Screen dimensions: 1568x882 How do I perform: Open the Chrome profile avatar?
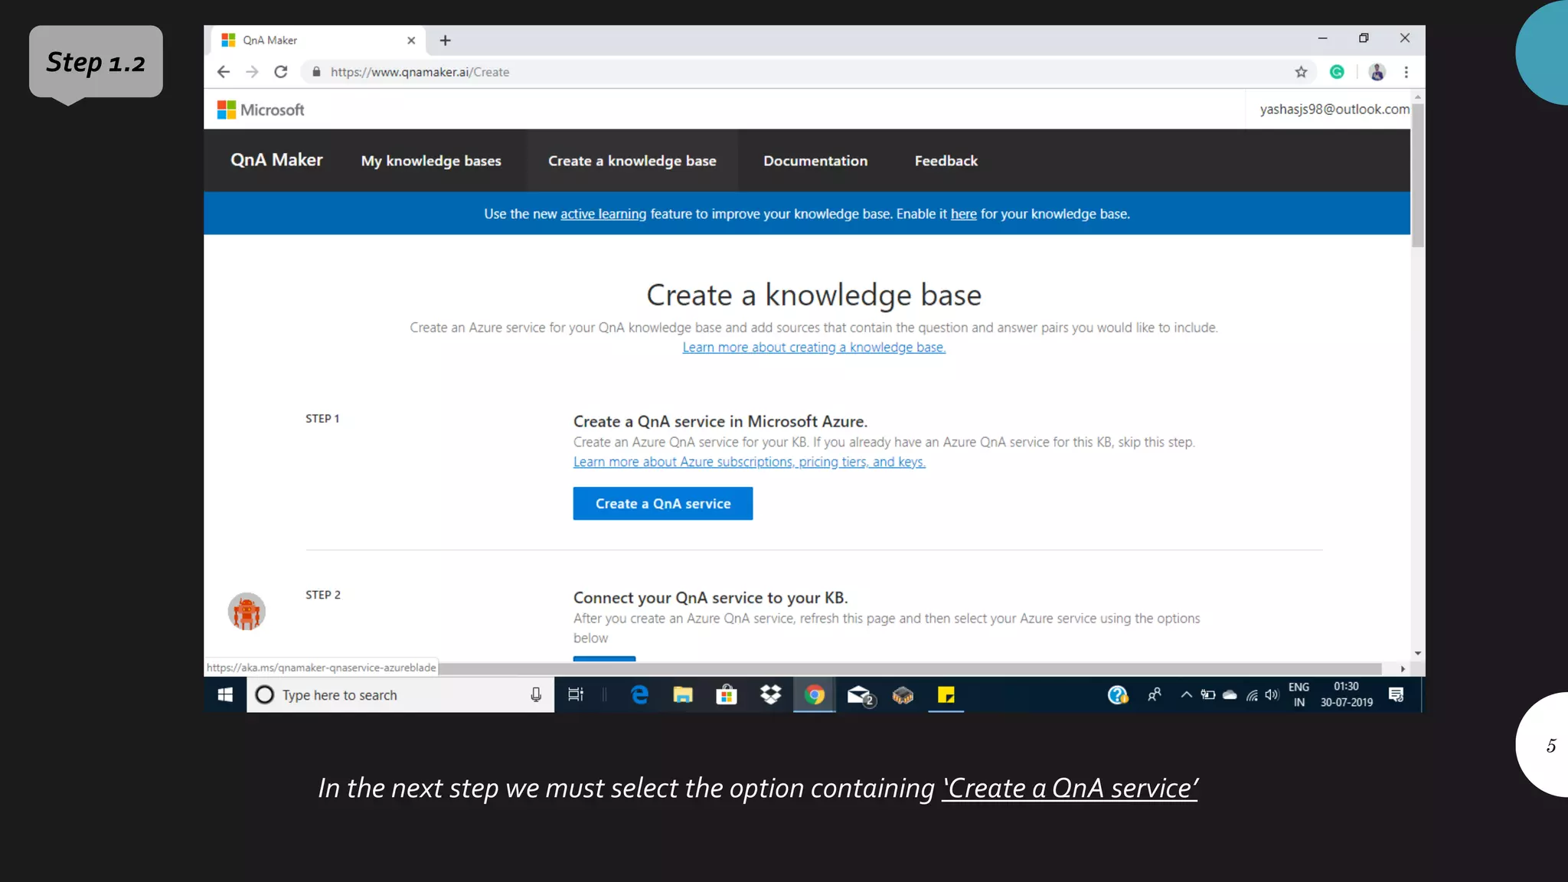coord(1377,72)
